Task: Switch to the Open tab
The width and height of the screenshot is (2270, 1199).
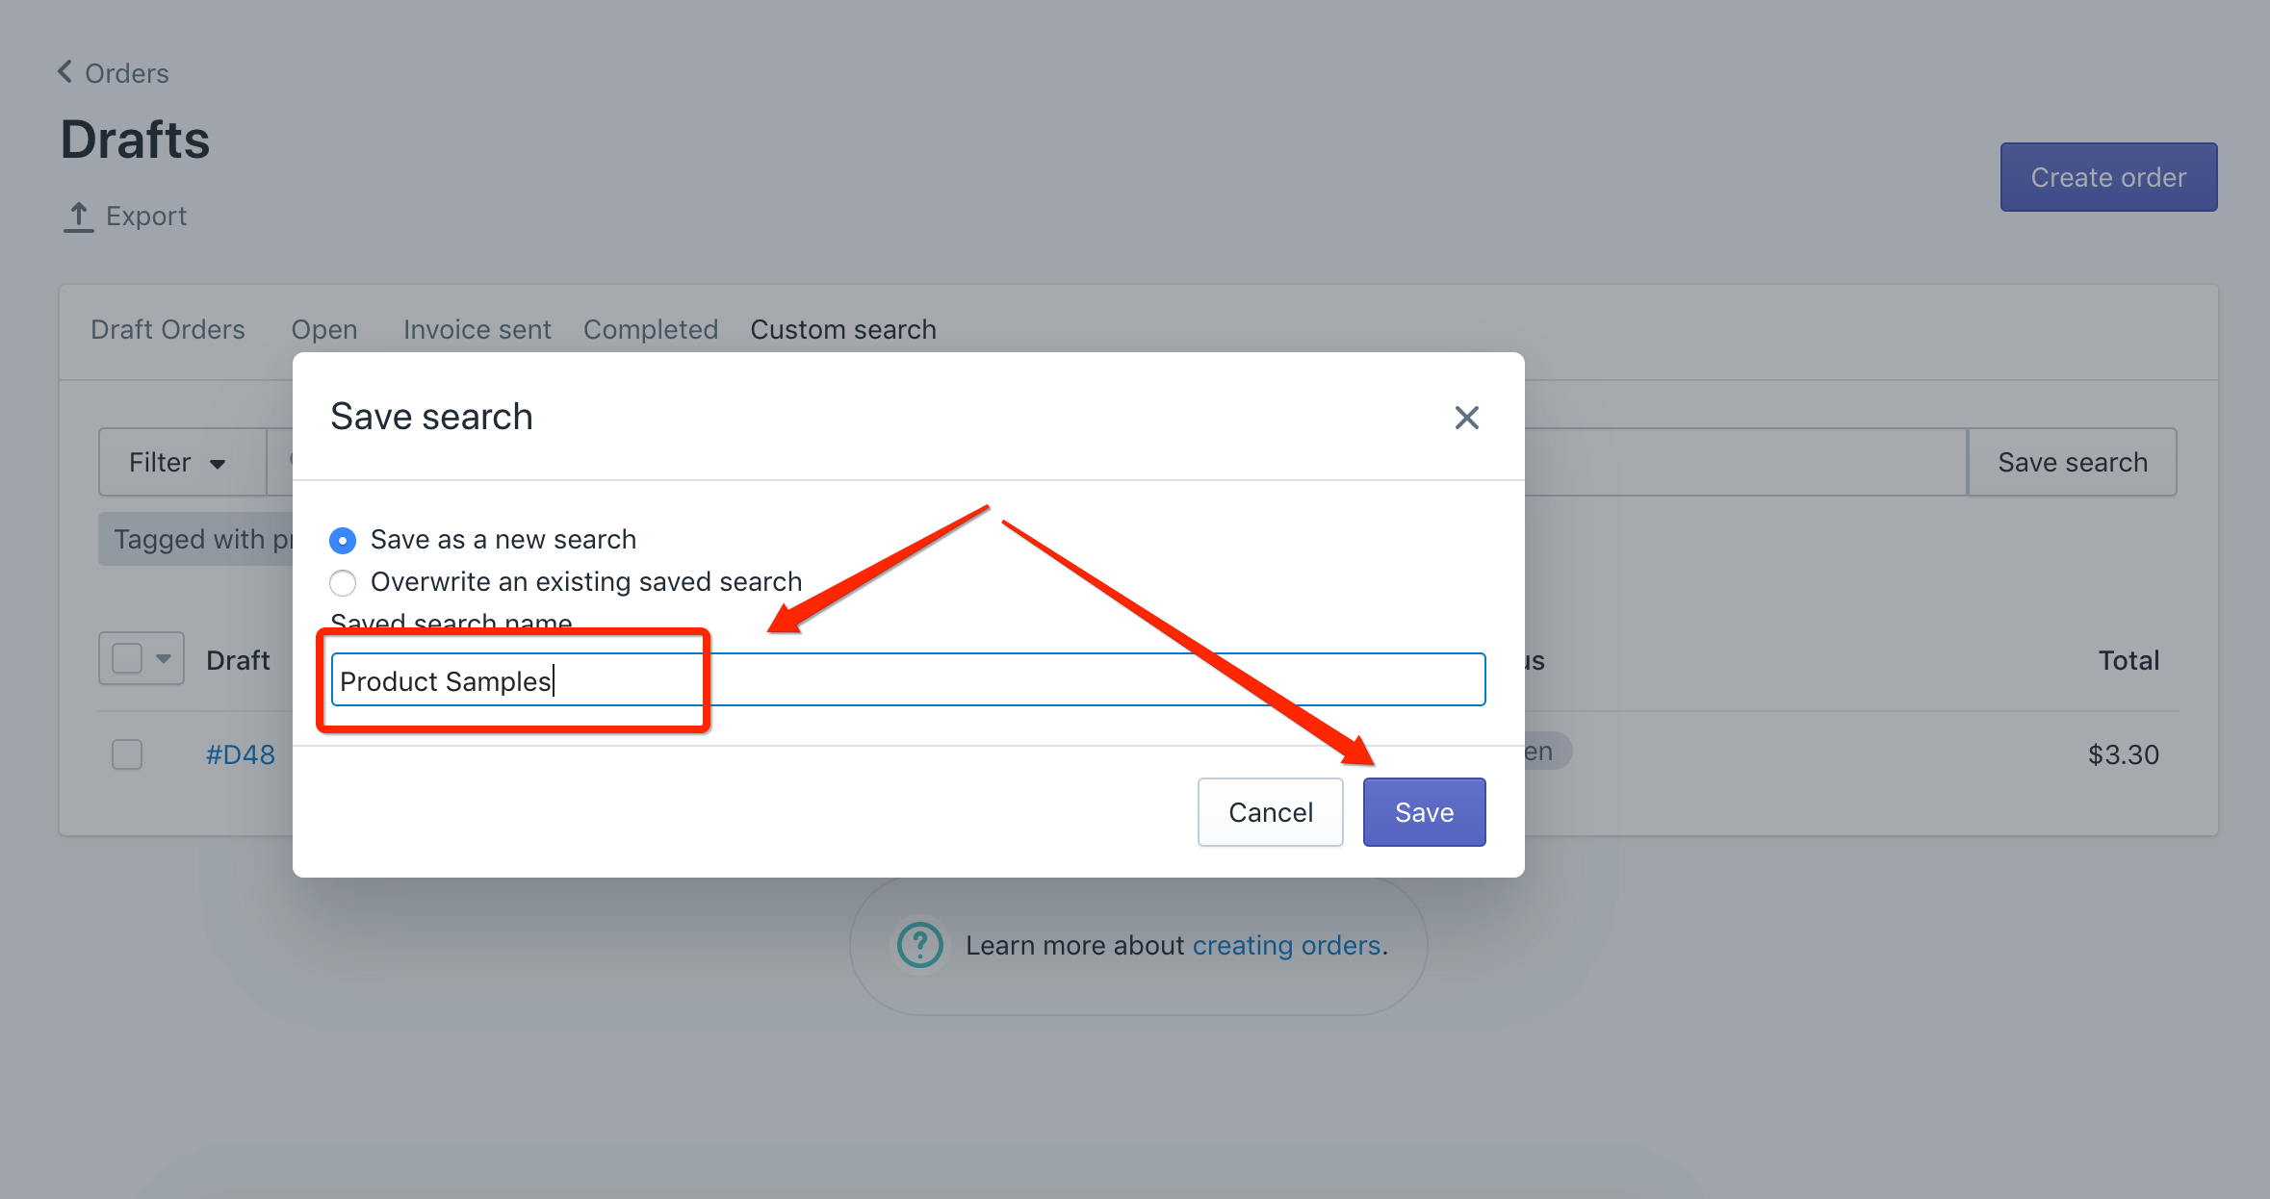Action: (324, 330)
